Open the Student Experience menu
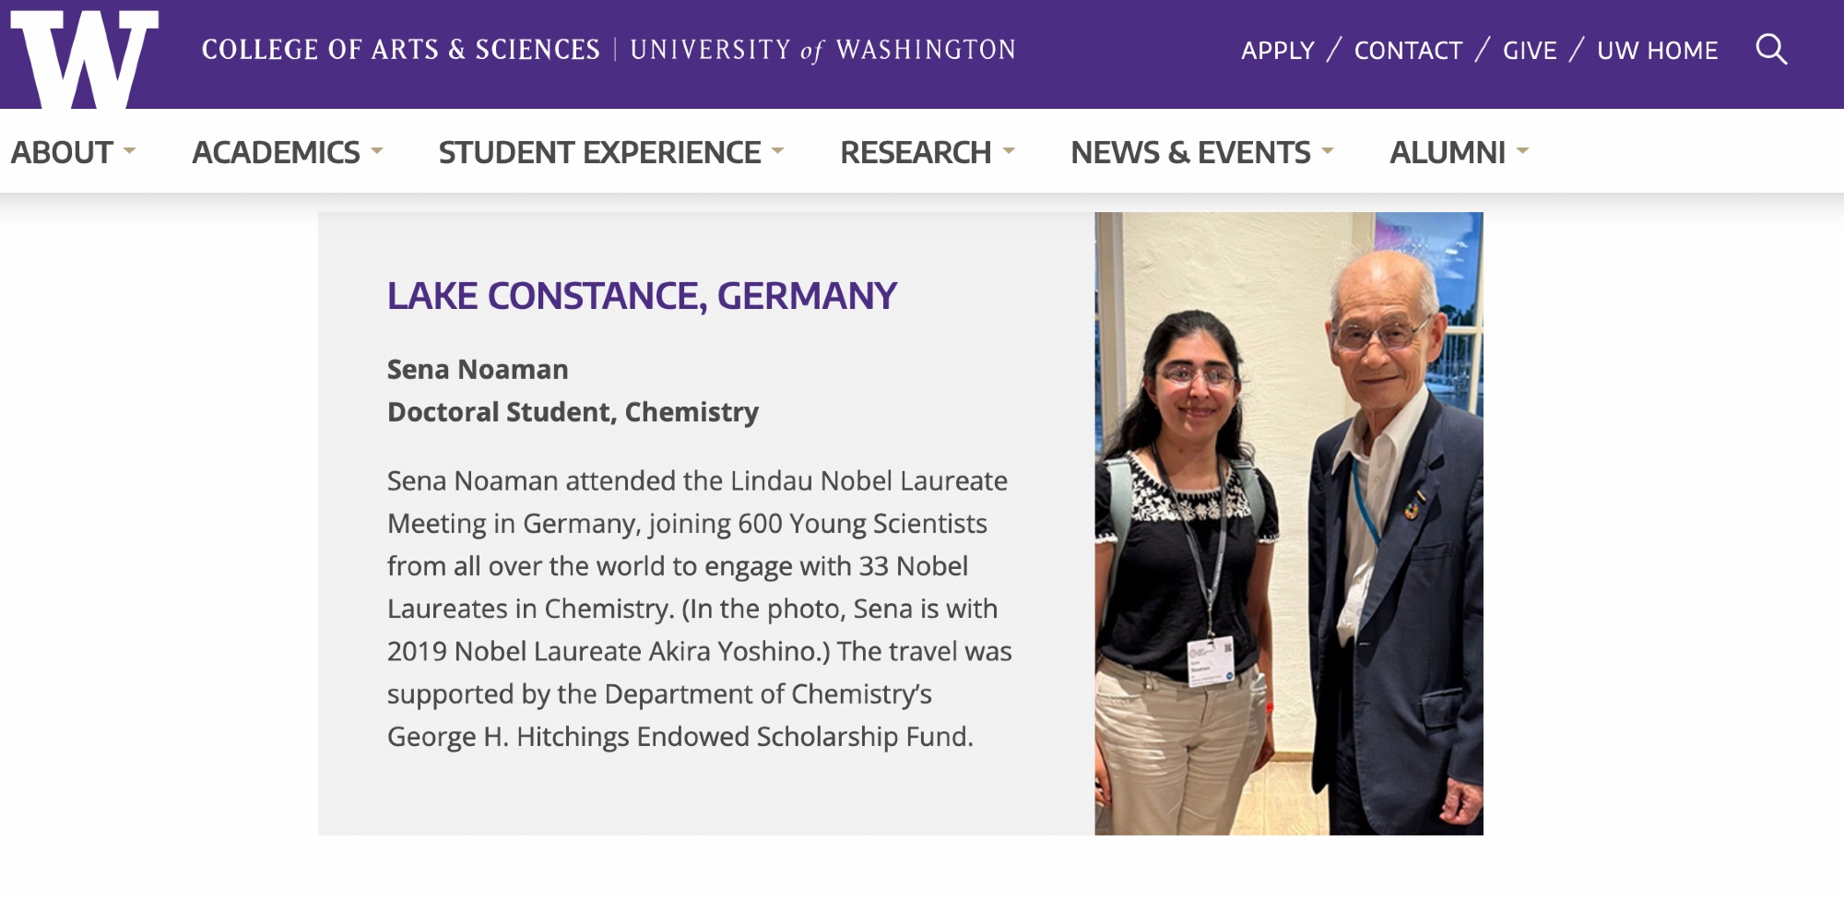1844x900 pixels. pos(599,152)
